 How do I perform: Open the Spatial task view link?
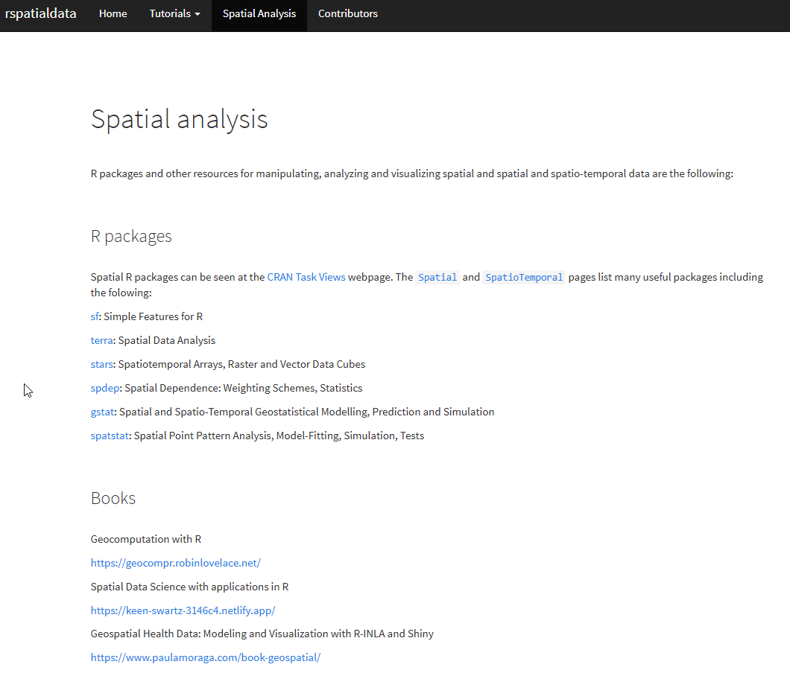[x=437, y=278]
